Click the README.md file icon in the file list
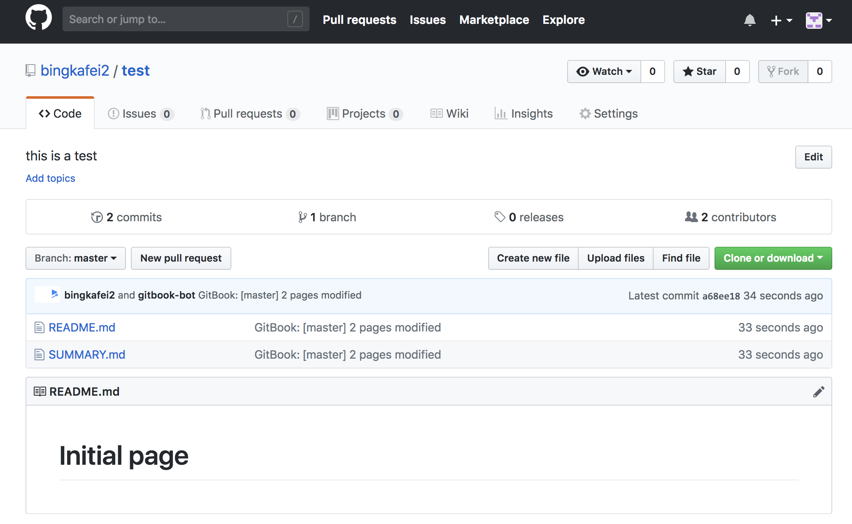 pos(39,328)
